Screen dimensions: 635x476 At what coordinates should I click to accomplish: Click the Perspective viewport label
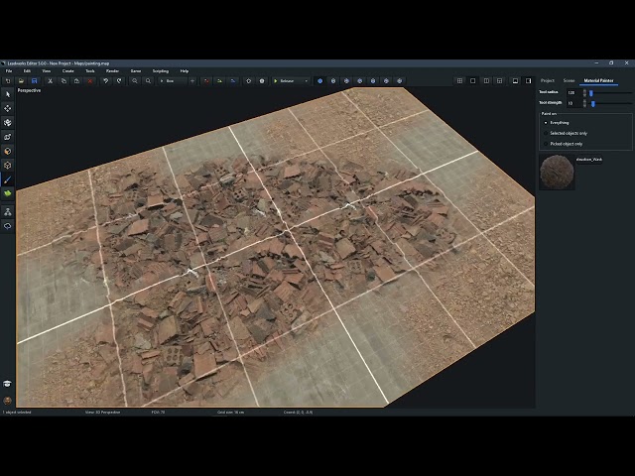click(29, 90)
